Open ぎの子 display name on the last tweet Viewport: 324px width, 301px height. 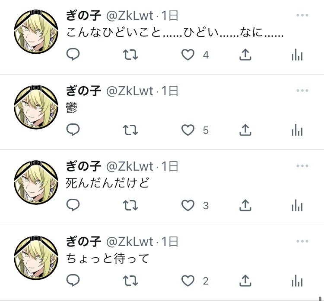[83, 242]
